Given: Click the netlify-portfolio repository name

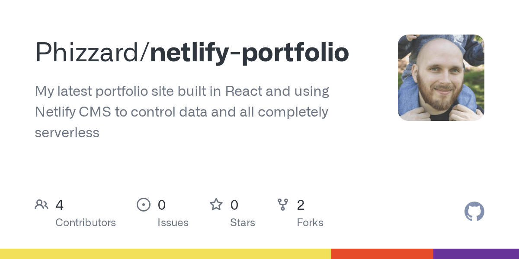Looking at the screenshot, I should pos(249,53).
